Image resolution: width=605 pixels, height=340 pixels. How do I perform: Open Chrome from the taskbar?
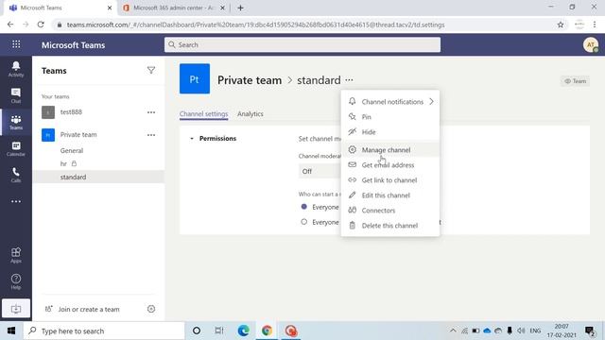click(x=267, y=331)
